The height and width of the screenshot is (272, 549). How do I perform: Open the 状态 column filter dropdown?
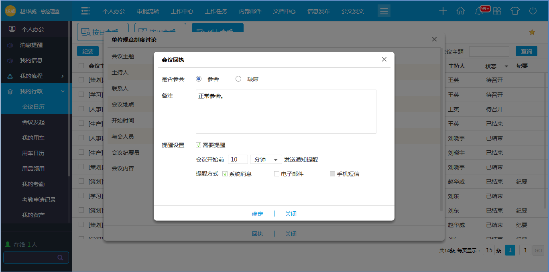[x=506, y=66]
